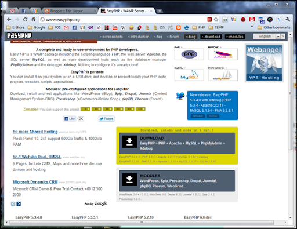The height and width of the screenshot is (229, 297).
Task: Open the screenshots menu item
Action: pos(111,37)
